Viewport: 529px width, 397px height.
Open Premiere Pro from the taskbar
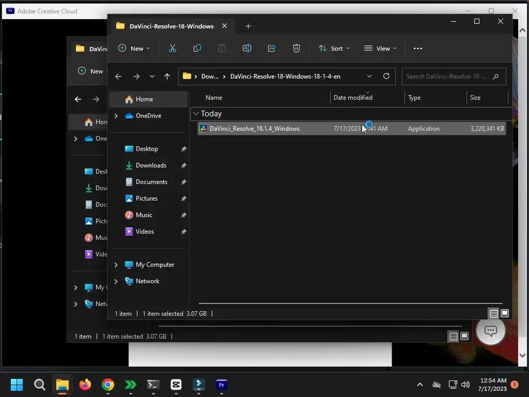221,385
